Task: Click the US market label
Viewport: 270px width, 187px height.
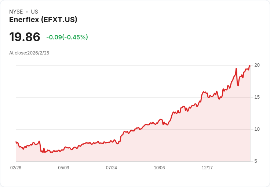Action: [34, 12]
